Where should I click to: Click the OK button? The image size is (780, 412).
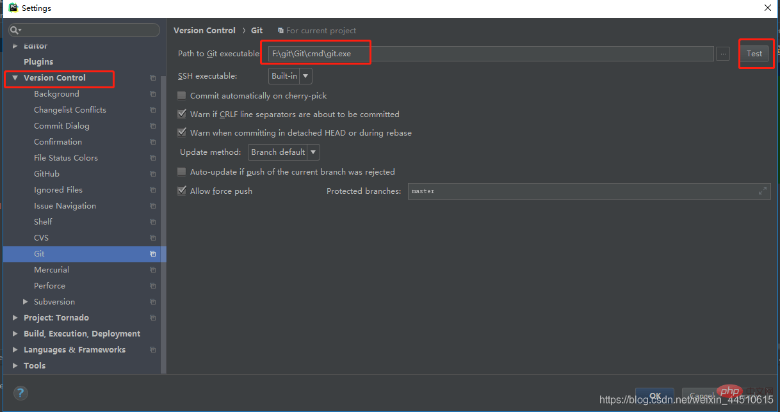pos(654,395)
